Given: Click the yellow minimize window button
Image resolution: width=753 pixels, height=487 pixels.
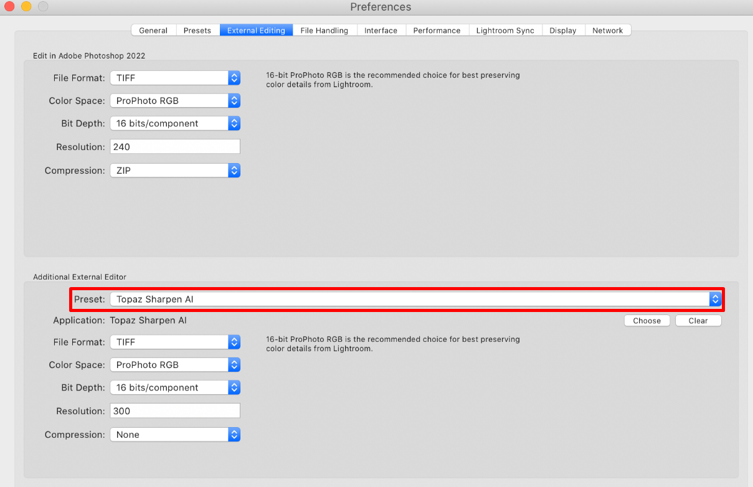Looking at the screenshot, I should click(x=26, y=7).
